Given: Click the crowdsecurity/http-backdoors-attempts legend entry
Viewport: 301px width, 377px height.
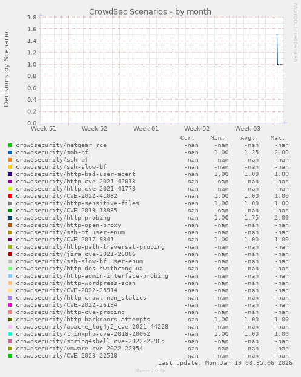Looking at the screenshot, I should tap(83, 320).
